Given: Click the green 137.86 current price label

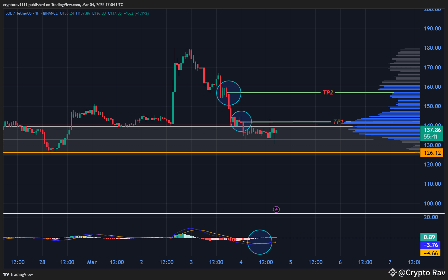Looking at the screenshot, I should (432, 130).
